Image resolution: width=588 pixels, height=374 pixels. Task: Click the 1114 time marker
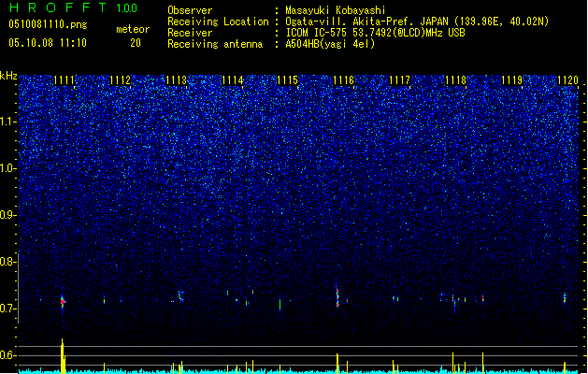tap(232, 80)
